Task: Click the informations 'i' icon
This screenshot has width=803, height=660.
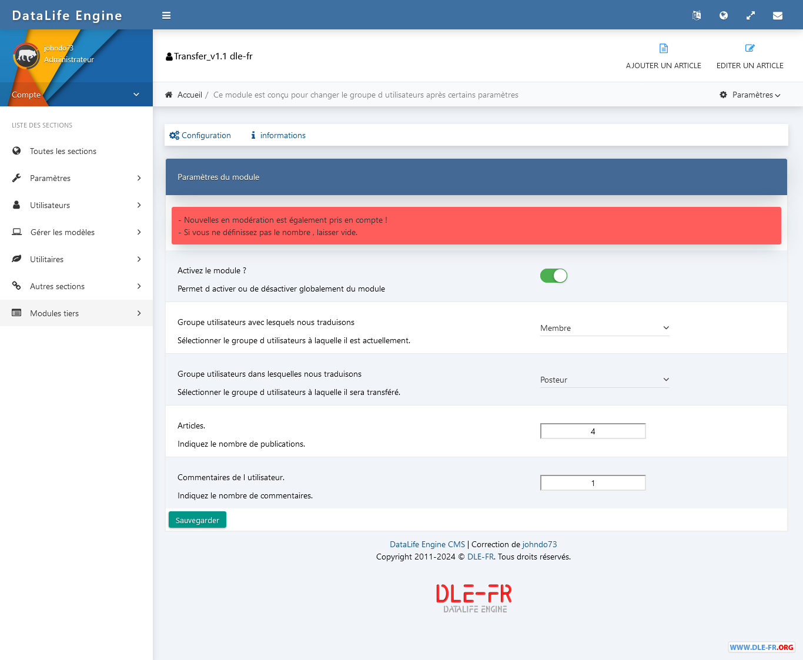Action: coord(253,135)
